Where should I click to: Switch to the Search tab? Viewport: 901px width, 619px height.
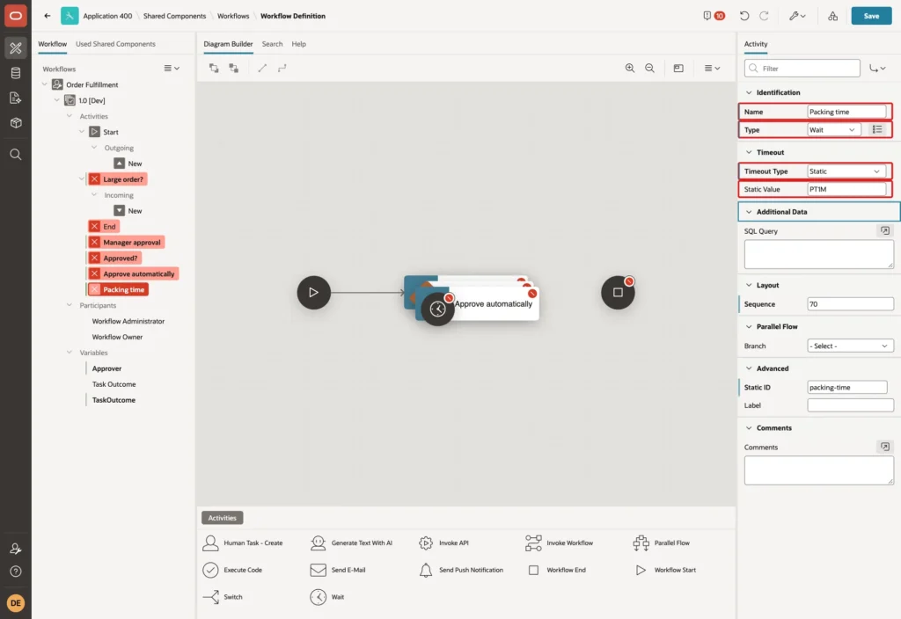[272, 44]
